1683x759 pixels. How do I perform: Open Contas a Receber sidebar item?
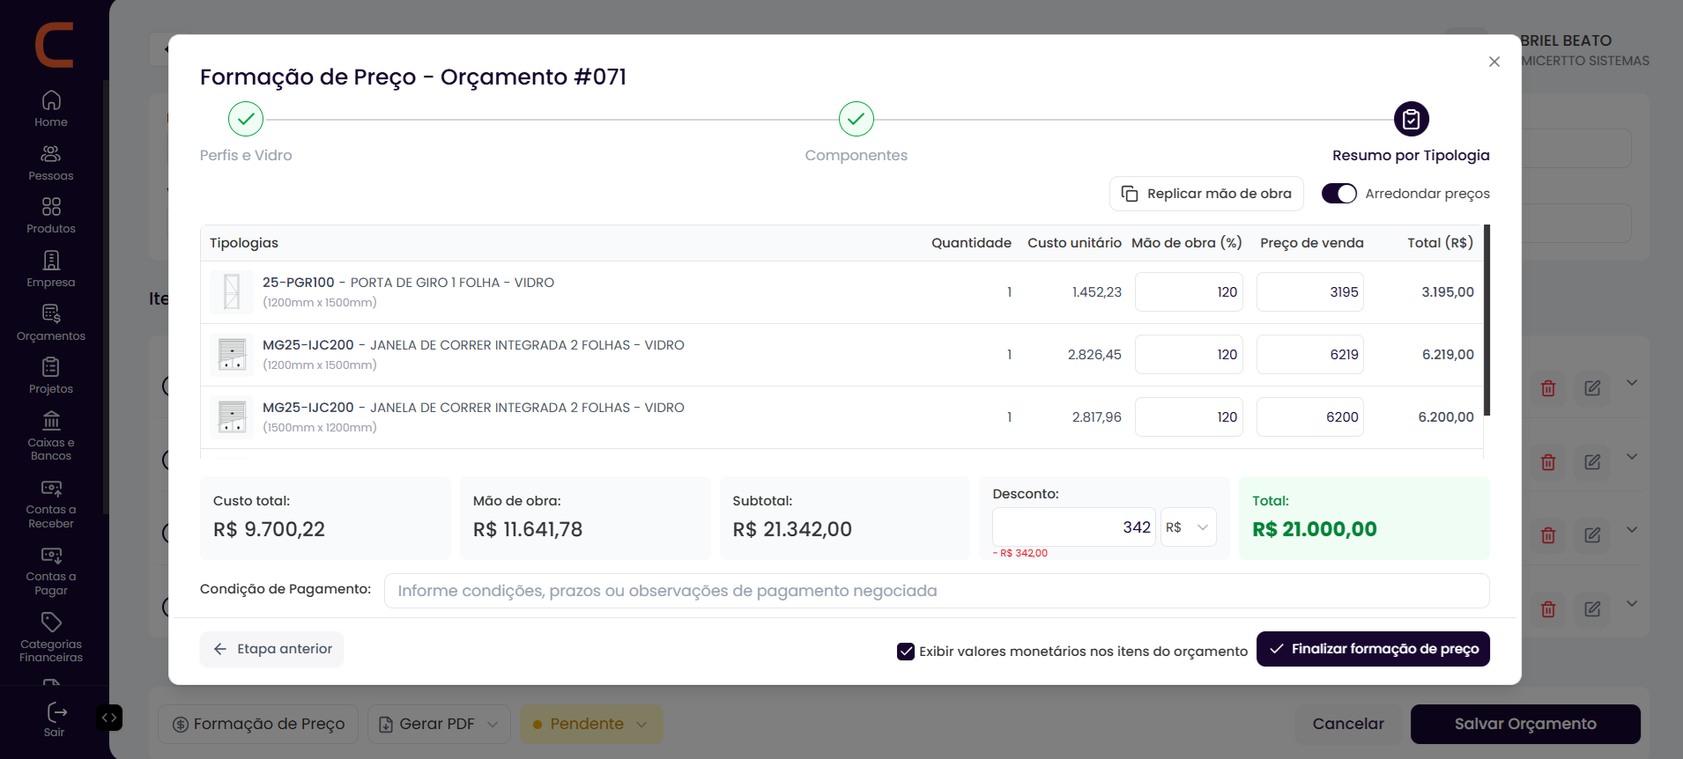tap(51, 504)
